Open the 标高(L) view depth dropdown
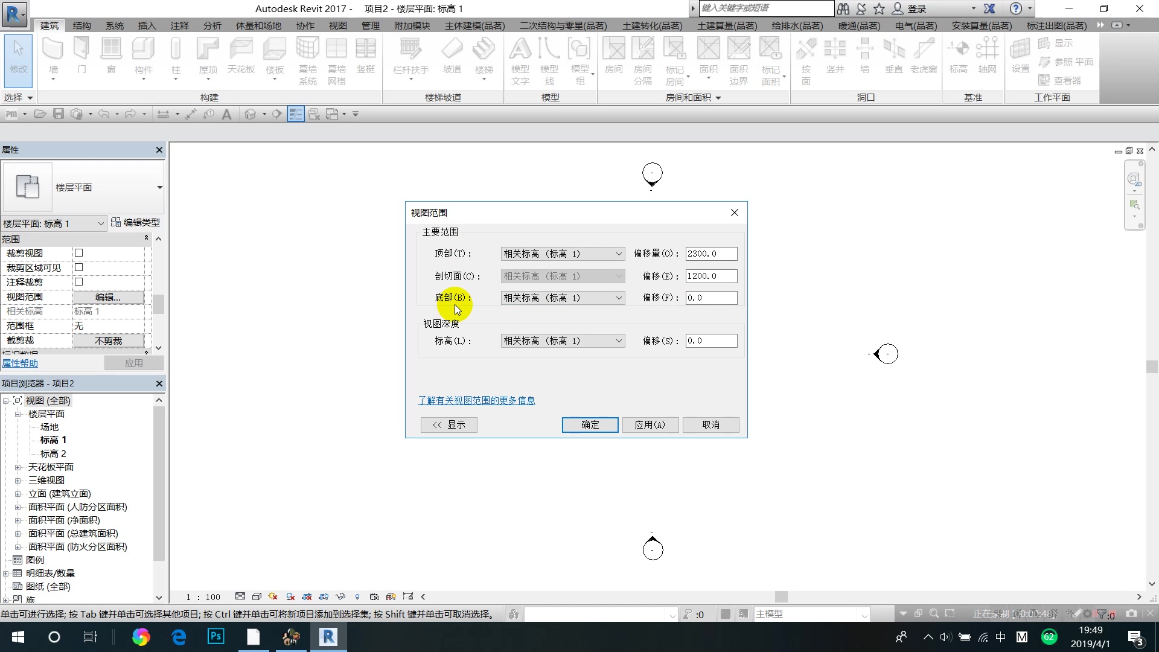1159x652 pixels. click(562, 341)
